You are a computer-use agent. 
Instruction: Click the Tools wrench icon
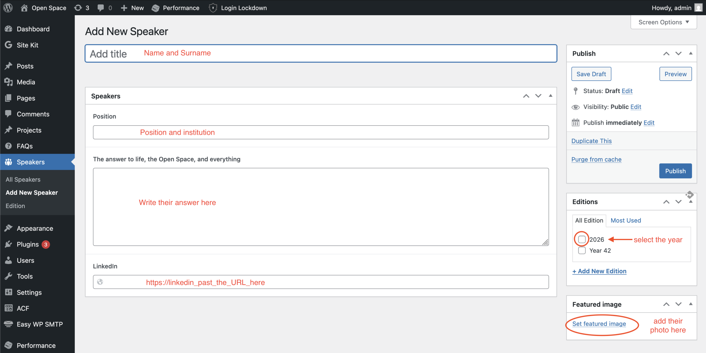(9, 276)
